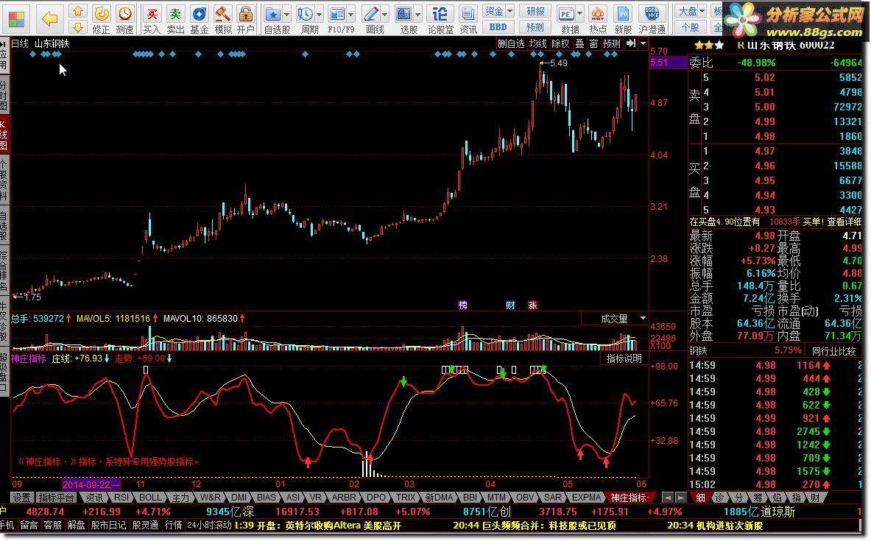Open the 资讯 news document icon
Screen dimensions: 871x541
pyautogui.click(x=468, y=13)
